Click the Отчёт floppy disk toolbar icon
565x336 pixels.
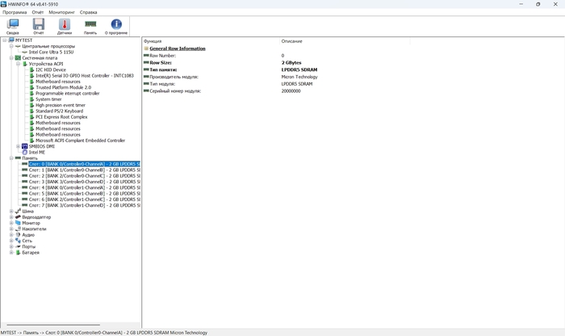(38, 27)
